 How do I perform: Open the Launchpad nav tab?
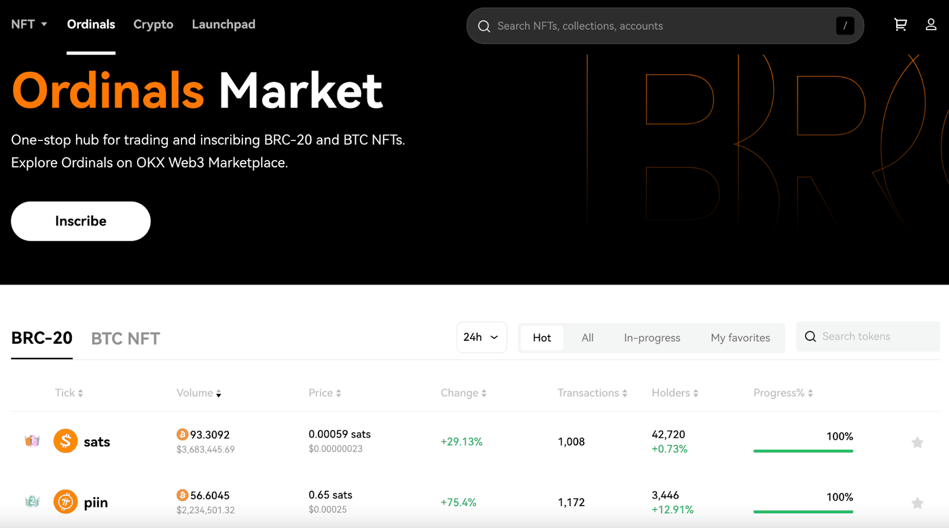224,24
